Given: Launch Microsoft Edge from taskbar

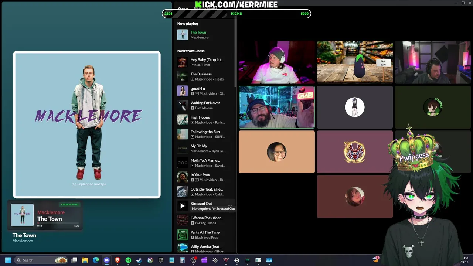Looking at the screenshot, I should (x=96, y=260).
